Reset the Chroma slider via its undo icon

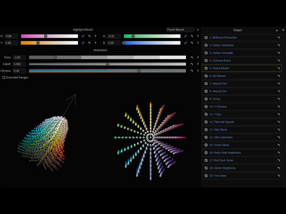pos(192,71)
